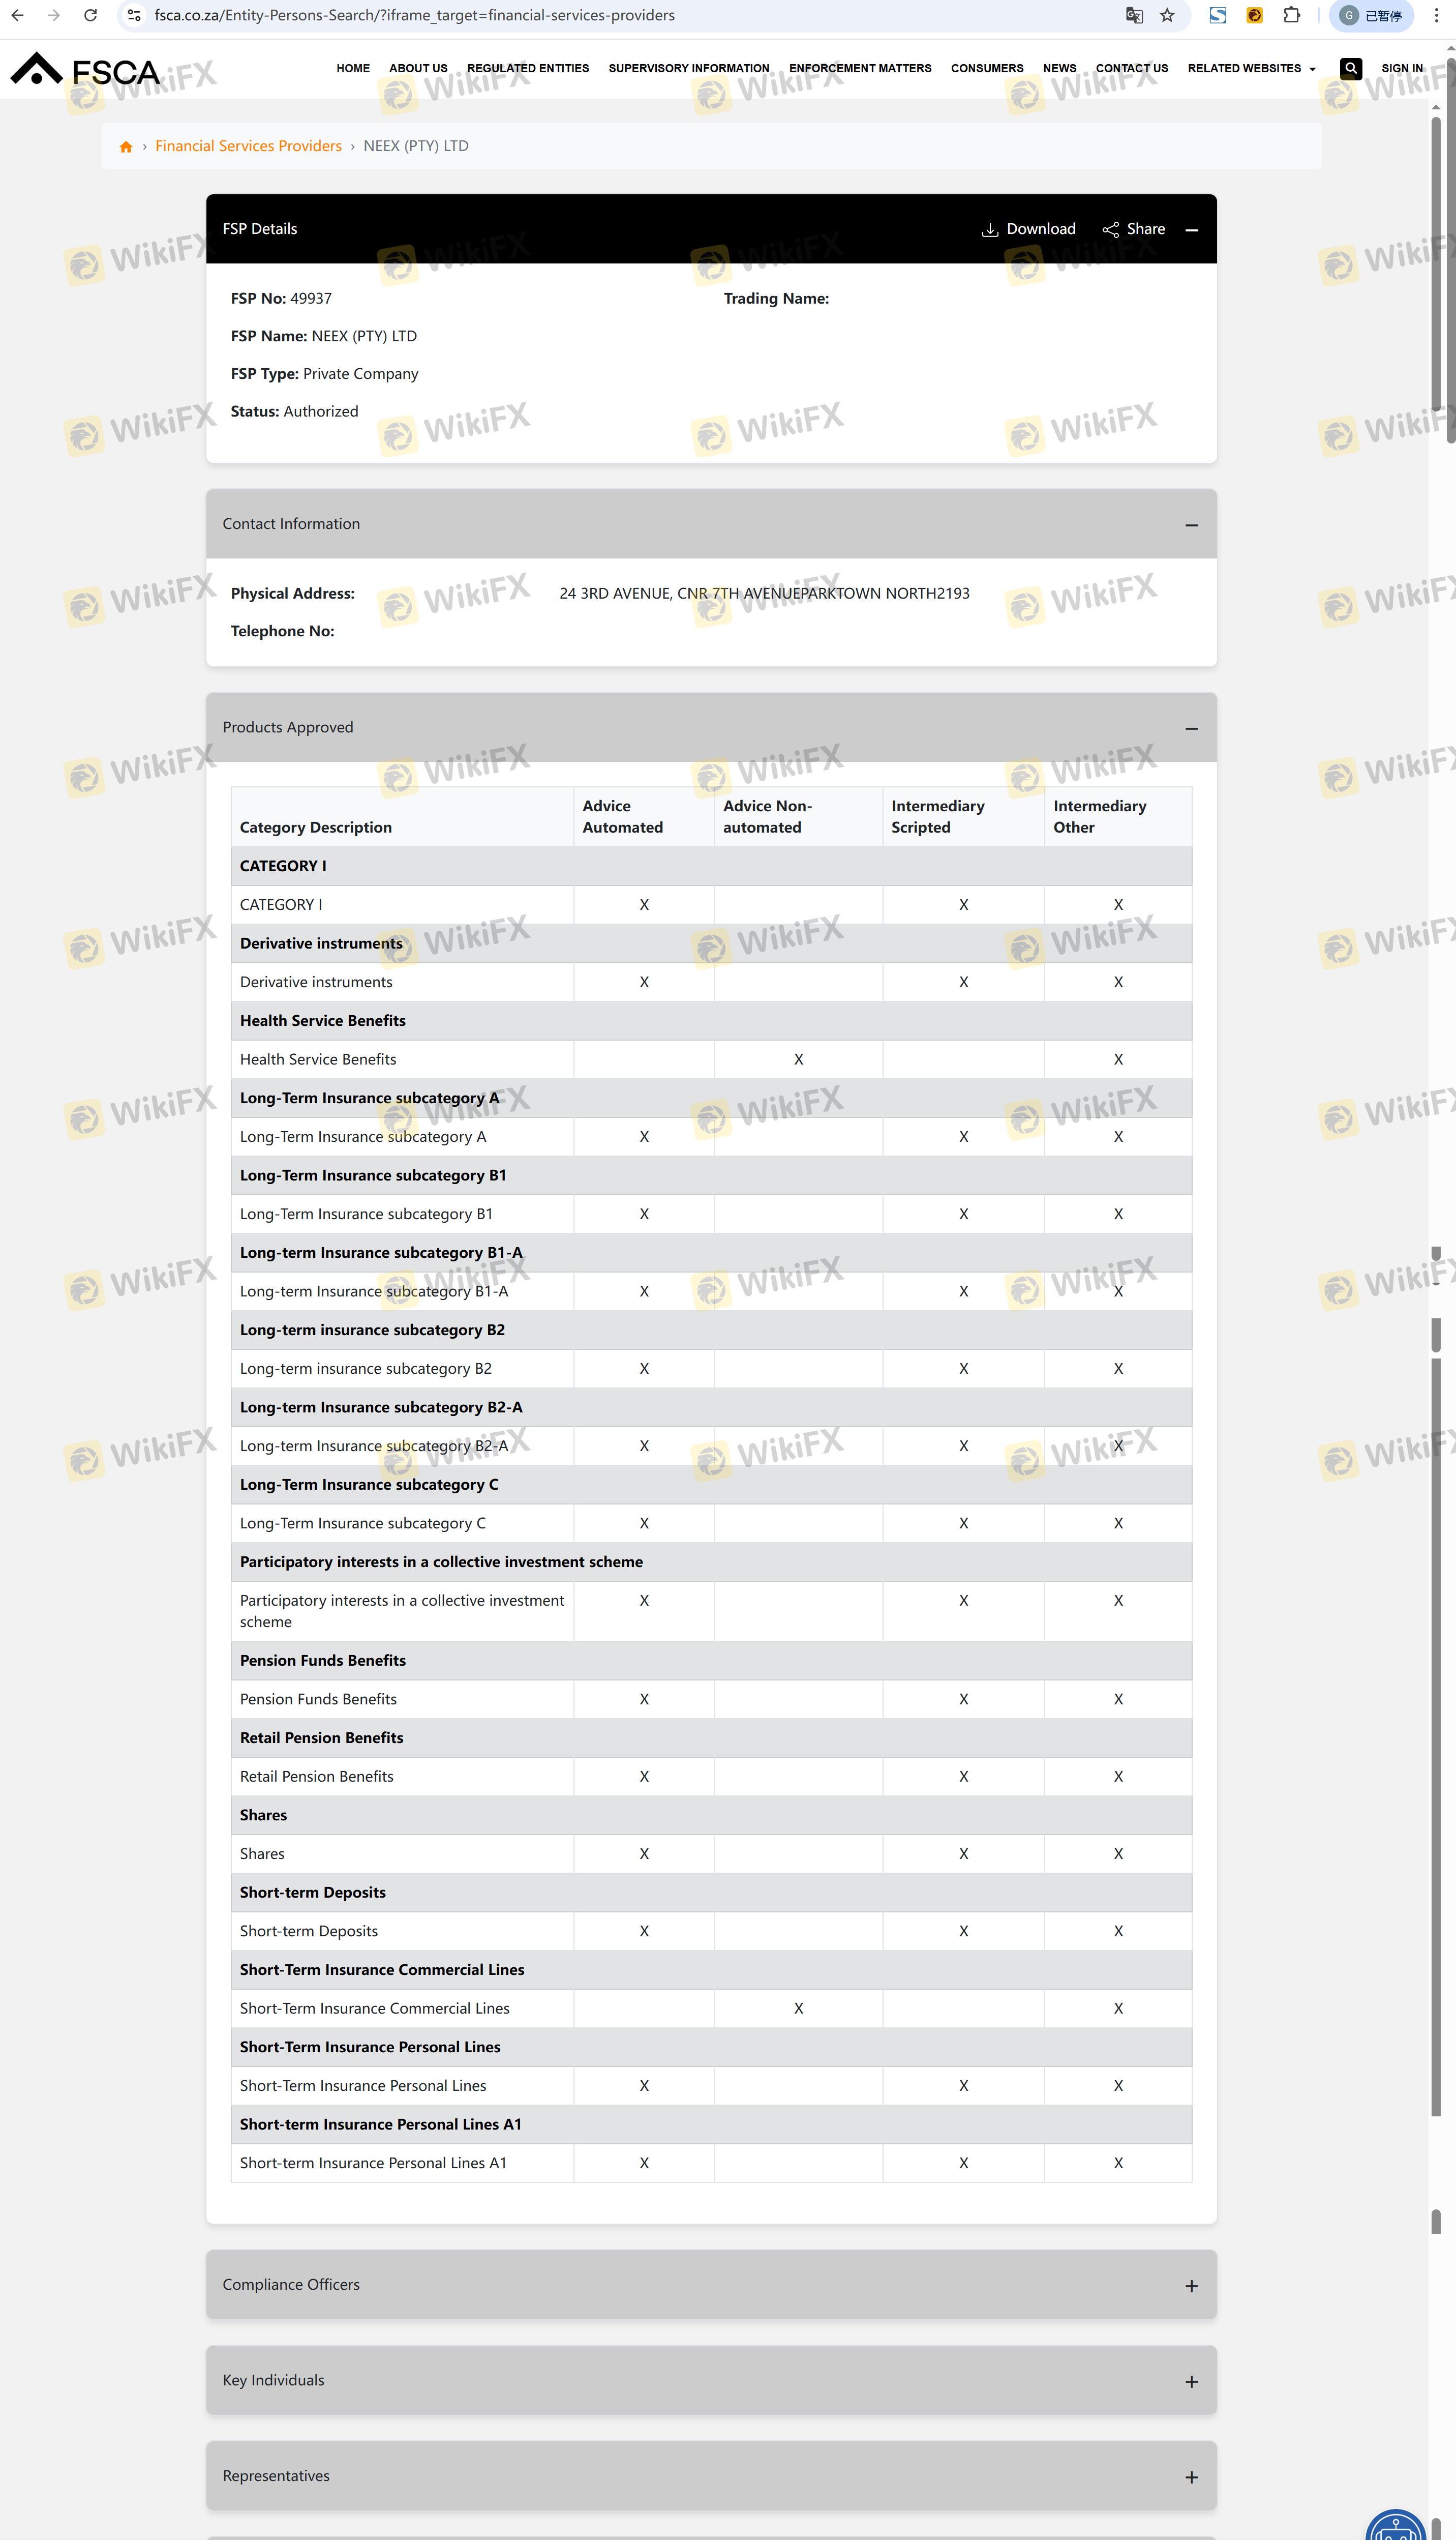Image resolution: width=1456 pixels, height=2540 pixels.
Task: Click the home breadcrumb icon
Action: 126,147
